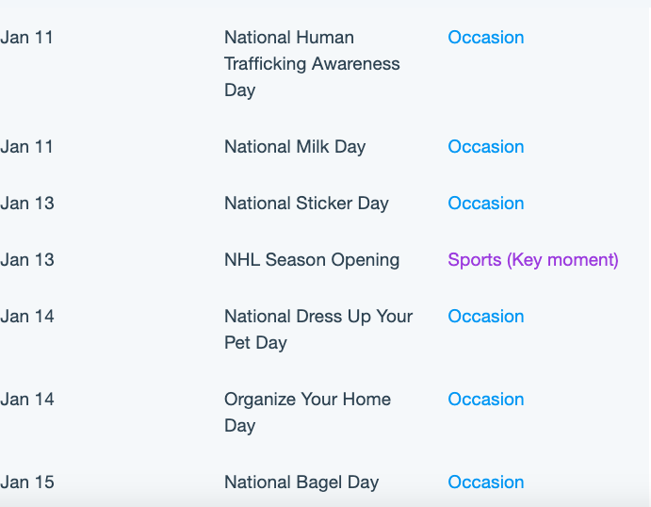Click Occasion link for Organize Your Home Day
This screenshot has height=507, width=651.
point(486,400)
